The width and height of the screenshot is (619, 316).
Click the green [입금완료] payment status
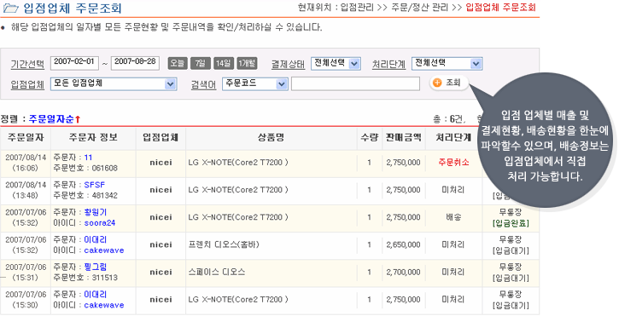[x=511, y=223]
